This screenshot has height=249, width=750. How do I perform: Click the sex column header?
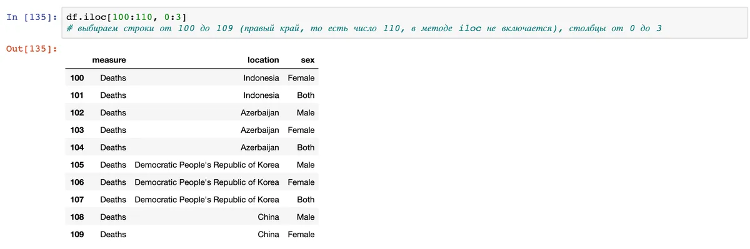307,60
